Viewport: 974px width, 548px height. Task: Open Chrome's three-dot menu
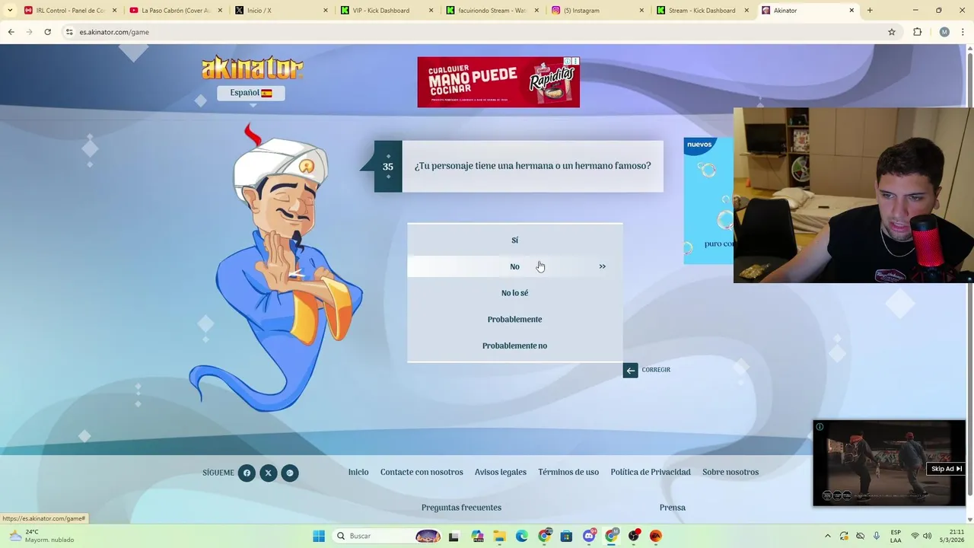pyautogui.click(x=963, y=32)
